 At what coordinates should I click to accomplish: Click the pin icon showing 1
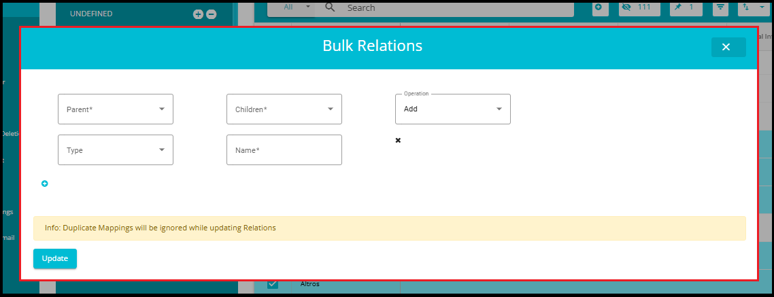[x=686, y=7]
